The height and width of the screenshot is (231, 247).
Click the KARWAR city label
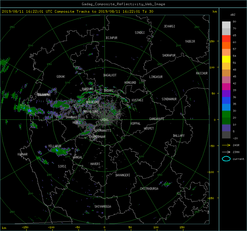23,154
